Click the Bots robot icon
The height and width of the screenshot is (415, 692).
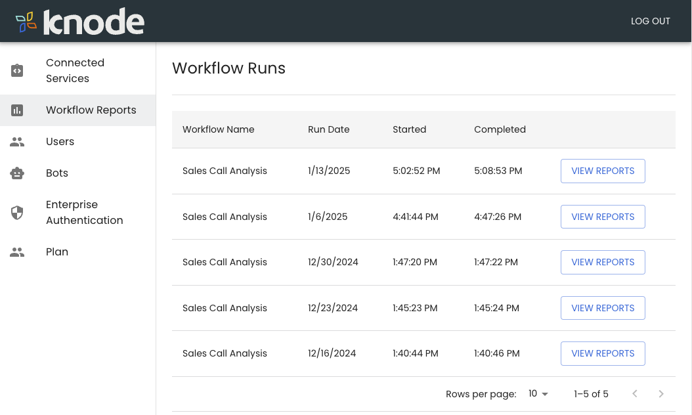pos(18,173)
